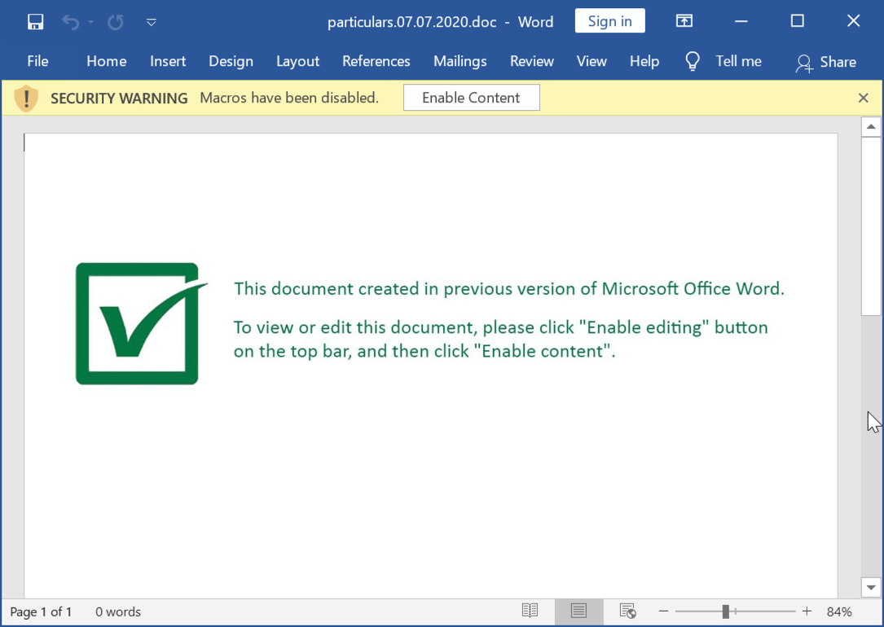884x627 pixels.
Task: Open the zoom level 84% dialog
Action: tap(839, 612)
